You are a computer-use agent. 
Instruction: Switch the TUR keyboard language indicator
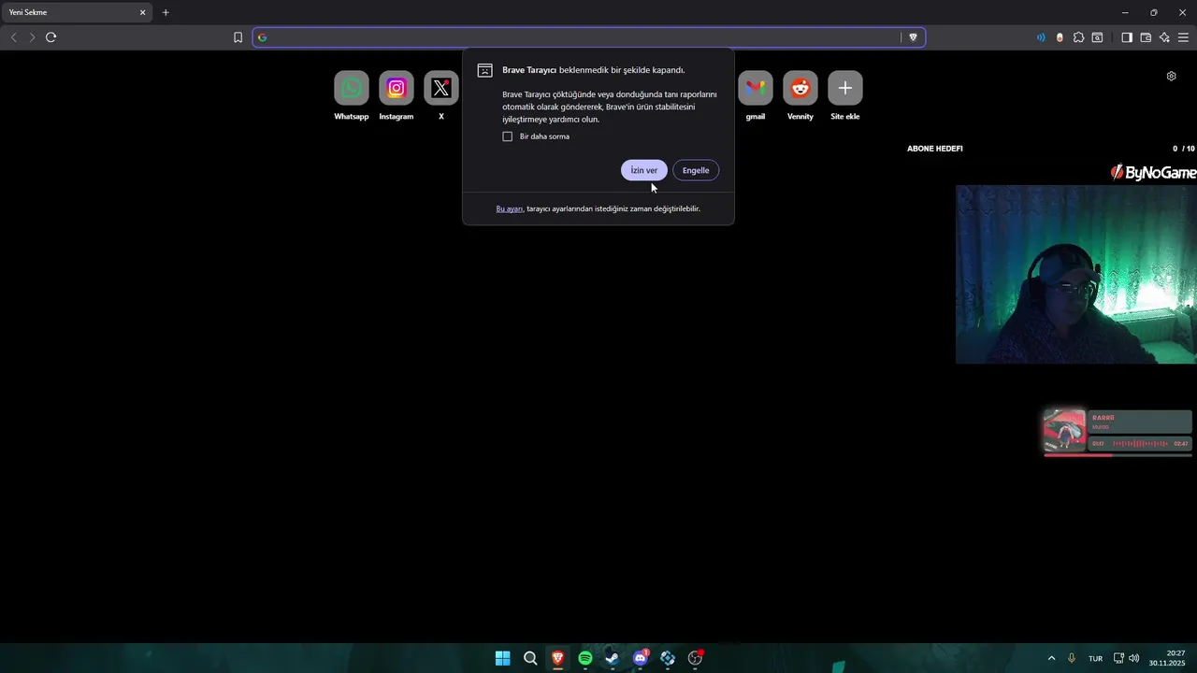click(x=1095, y=658)
